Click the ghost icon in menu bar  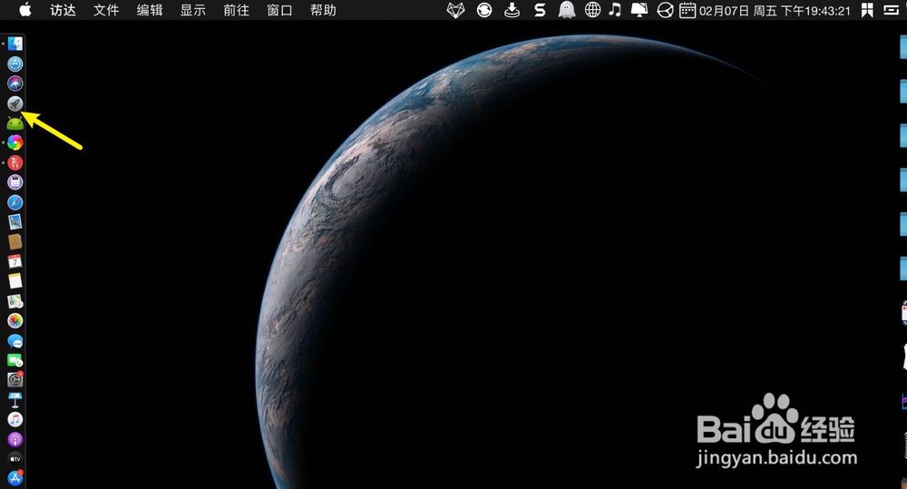(x=566, y=10)
